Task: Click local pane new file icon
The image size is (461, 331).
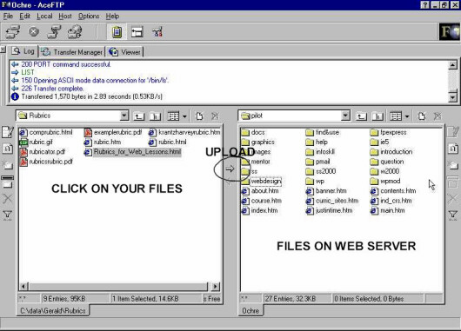Action: [199, 116]
